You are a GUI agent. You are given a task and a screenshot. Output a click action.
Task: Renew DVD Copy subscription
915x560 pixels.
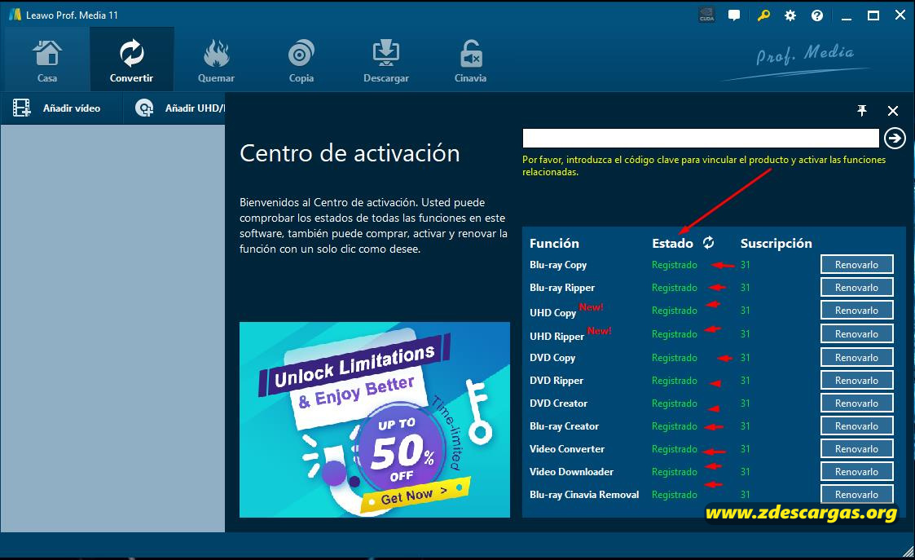click(x=856, y=357)
